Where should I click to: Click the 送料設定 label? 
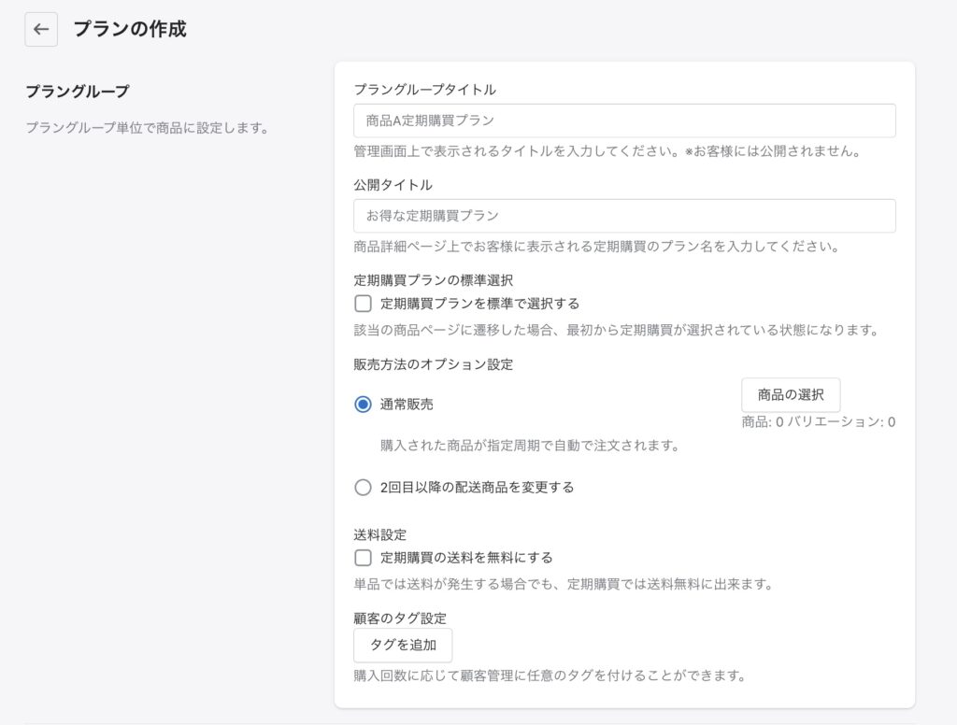tap(380, 534)
